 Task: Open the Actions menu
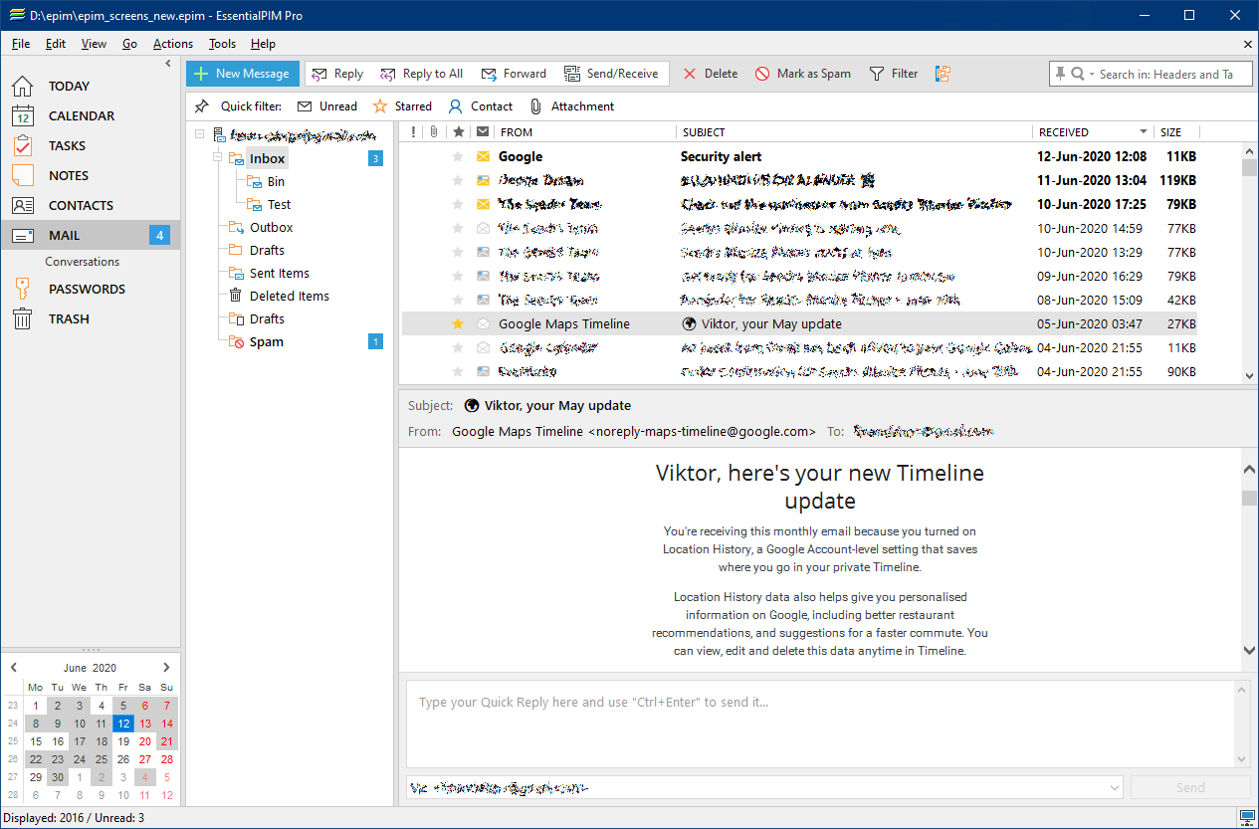172,44
